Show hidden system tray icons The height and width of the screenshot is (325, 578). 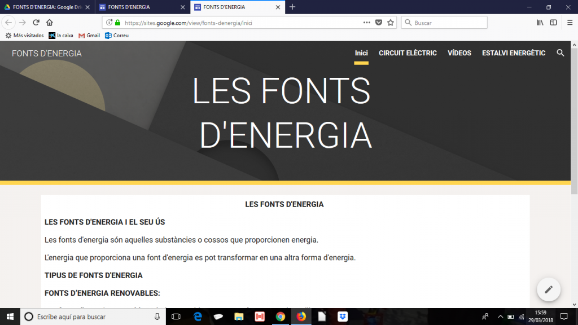coord(500,317)
